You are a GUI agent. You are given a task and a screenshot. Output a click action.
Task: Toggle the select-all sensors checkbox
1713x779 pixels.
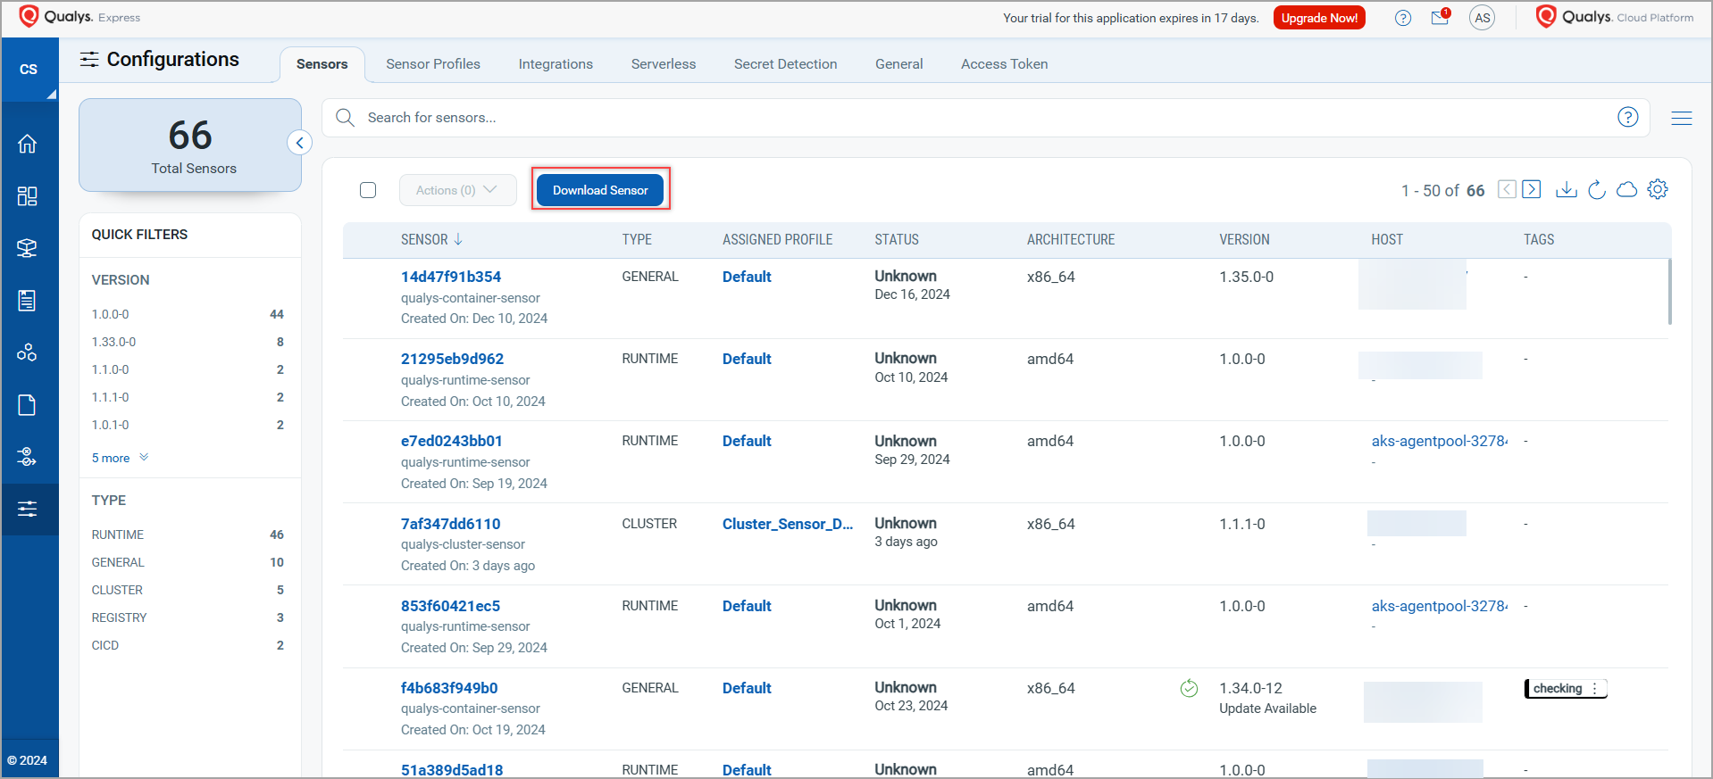click(x=368, y=190)
